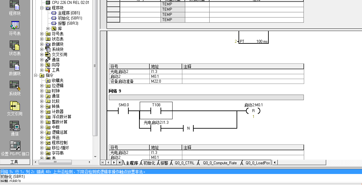
Task: Click the 工具 button below navigation bar
Action: click(x=15, y=162)
